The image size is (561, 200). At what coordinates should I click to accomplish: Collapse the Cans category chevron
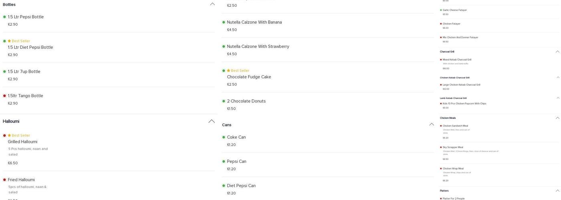(x=432, y=124)
